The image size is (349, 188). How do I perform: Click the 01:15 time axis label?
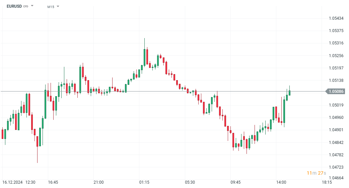144,182
